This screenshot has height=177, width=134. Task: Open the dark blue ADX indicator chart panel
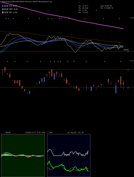[69, 156]
